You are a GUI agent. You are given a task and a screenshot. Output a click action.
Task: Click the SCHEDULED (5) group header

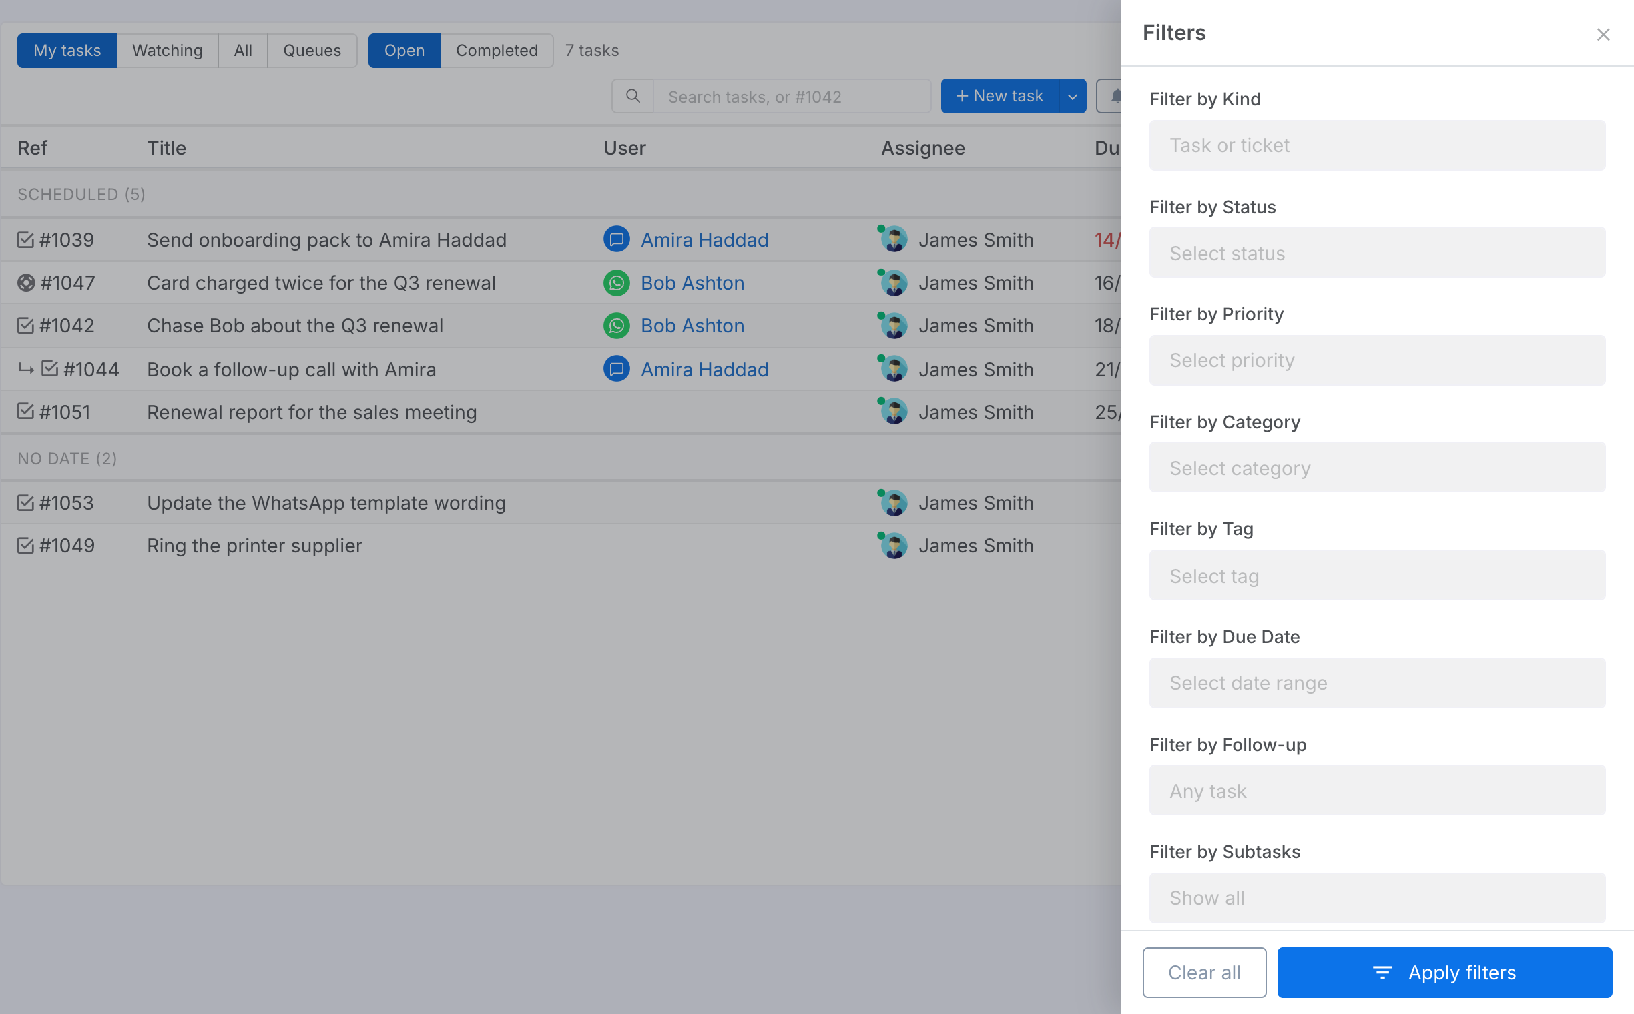point(81,194)
